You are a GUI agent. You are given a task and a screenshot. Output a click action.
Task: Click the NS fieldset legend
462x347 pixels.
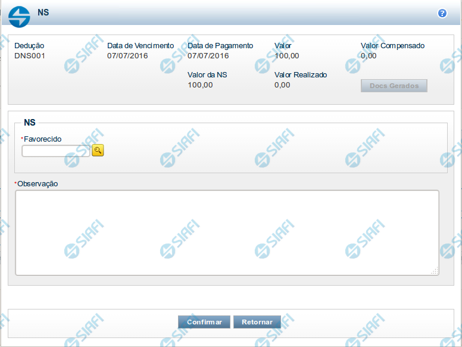pyautogui.click(x=30, y=123)
